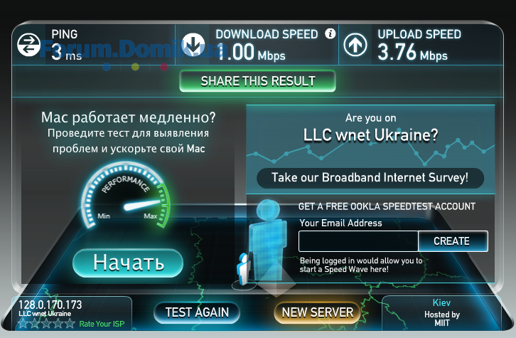The image size is (516, 338).
Task: Click the Share This Result button
Action: 258,81
